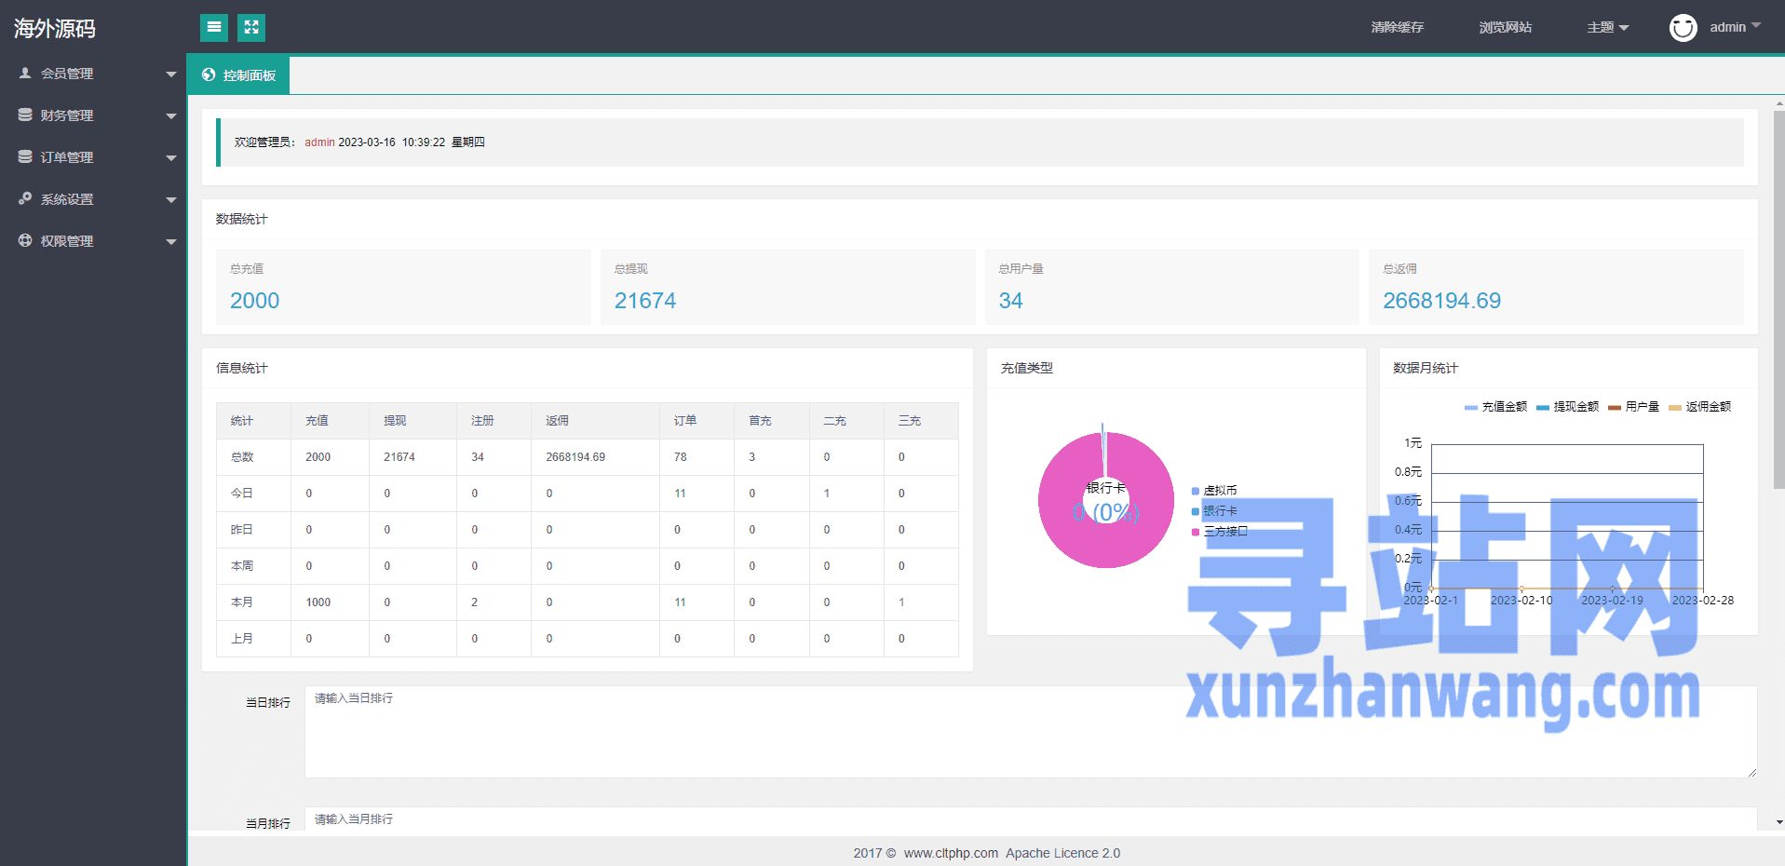Click the 财务管理 database icon
The image size is (1785, 866).
tap(25, 115)
